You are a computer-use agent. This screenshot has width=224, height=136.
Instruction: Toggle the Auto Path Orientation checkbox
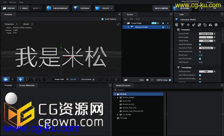click(200, 75)
